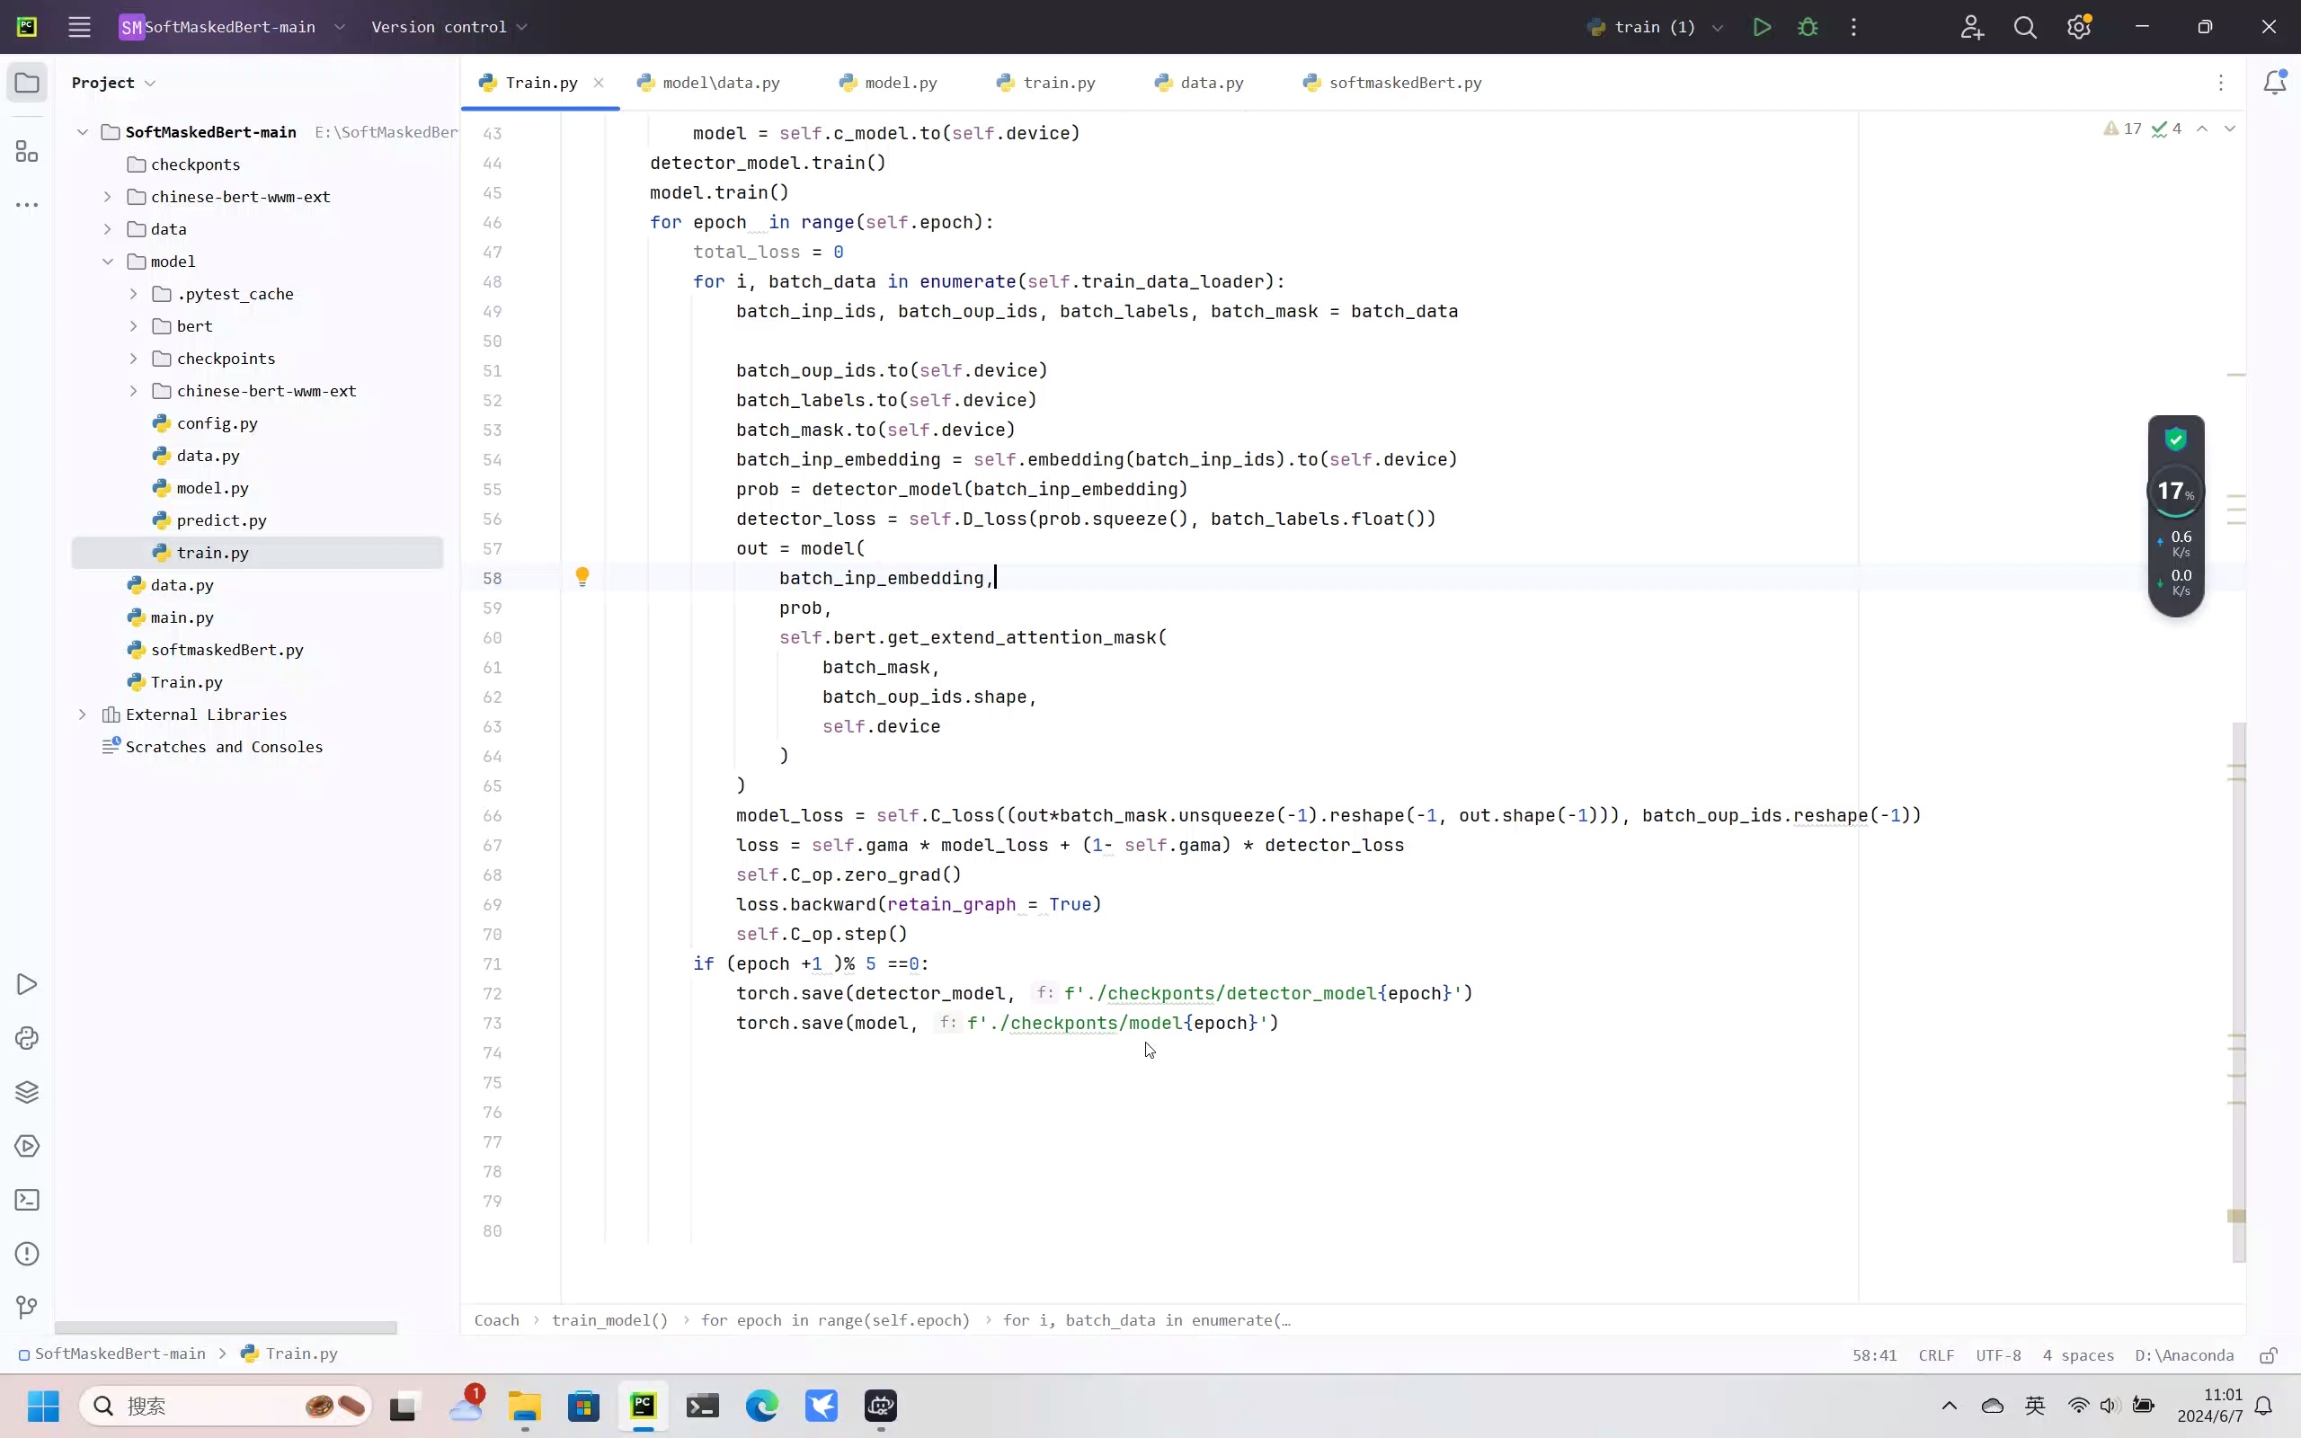This screenshot has width=2301, height=1438.
Task: Expand the chinese-bert-wwm-ext folder under root
Action: click(x=108, y=197)
